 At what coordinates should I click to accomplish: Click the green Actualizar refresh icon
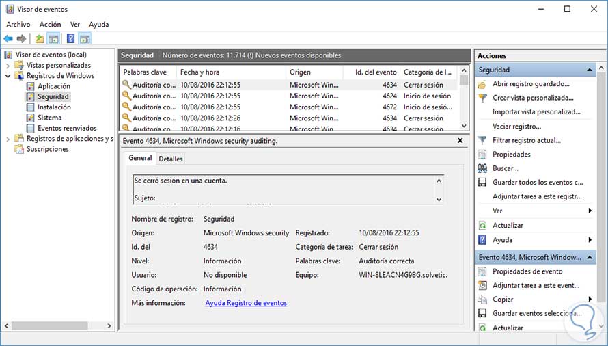pos(482,225)
